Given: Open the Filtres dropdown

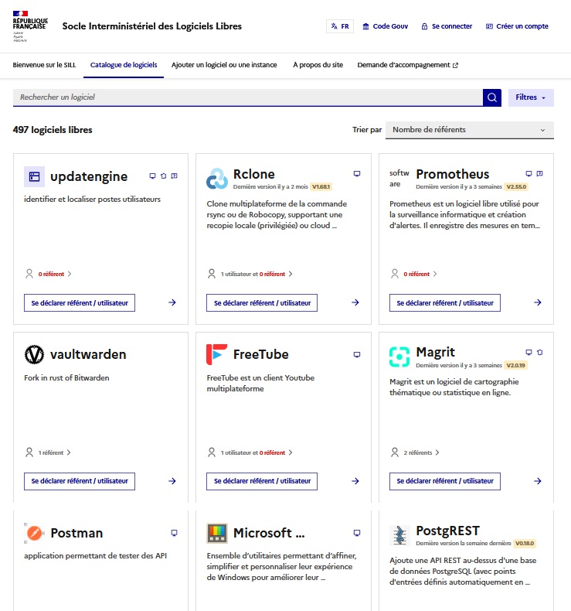Looking at the screenshot, I should point(531,97).
